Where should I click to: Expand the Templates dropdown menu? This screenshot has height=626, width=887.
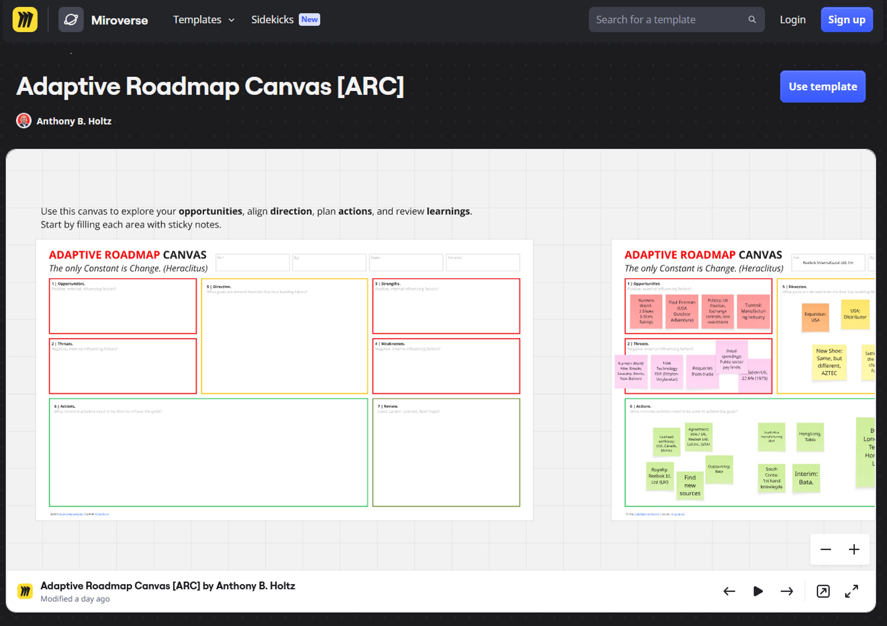pyautogui.click(x=204, y=20)
